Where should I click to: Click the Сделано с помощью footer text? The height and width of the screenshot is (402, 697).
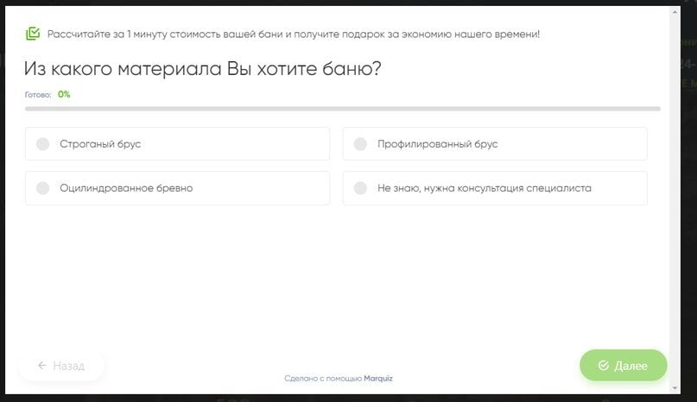[x=323, y=379]
